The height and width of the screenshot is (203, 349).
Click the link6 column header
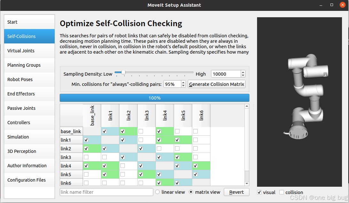click(x=201, y=116)
